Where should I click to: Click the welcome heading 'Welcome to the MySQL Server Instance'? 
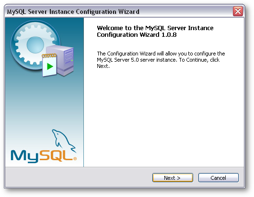tap(155, 28)
